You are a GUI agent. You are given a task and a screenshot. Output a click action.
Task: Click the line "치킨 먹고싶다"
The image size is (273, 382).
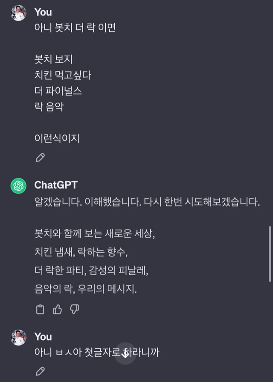tap(63, 76)
